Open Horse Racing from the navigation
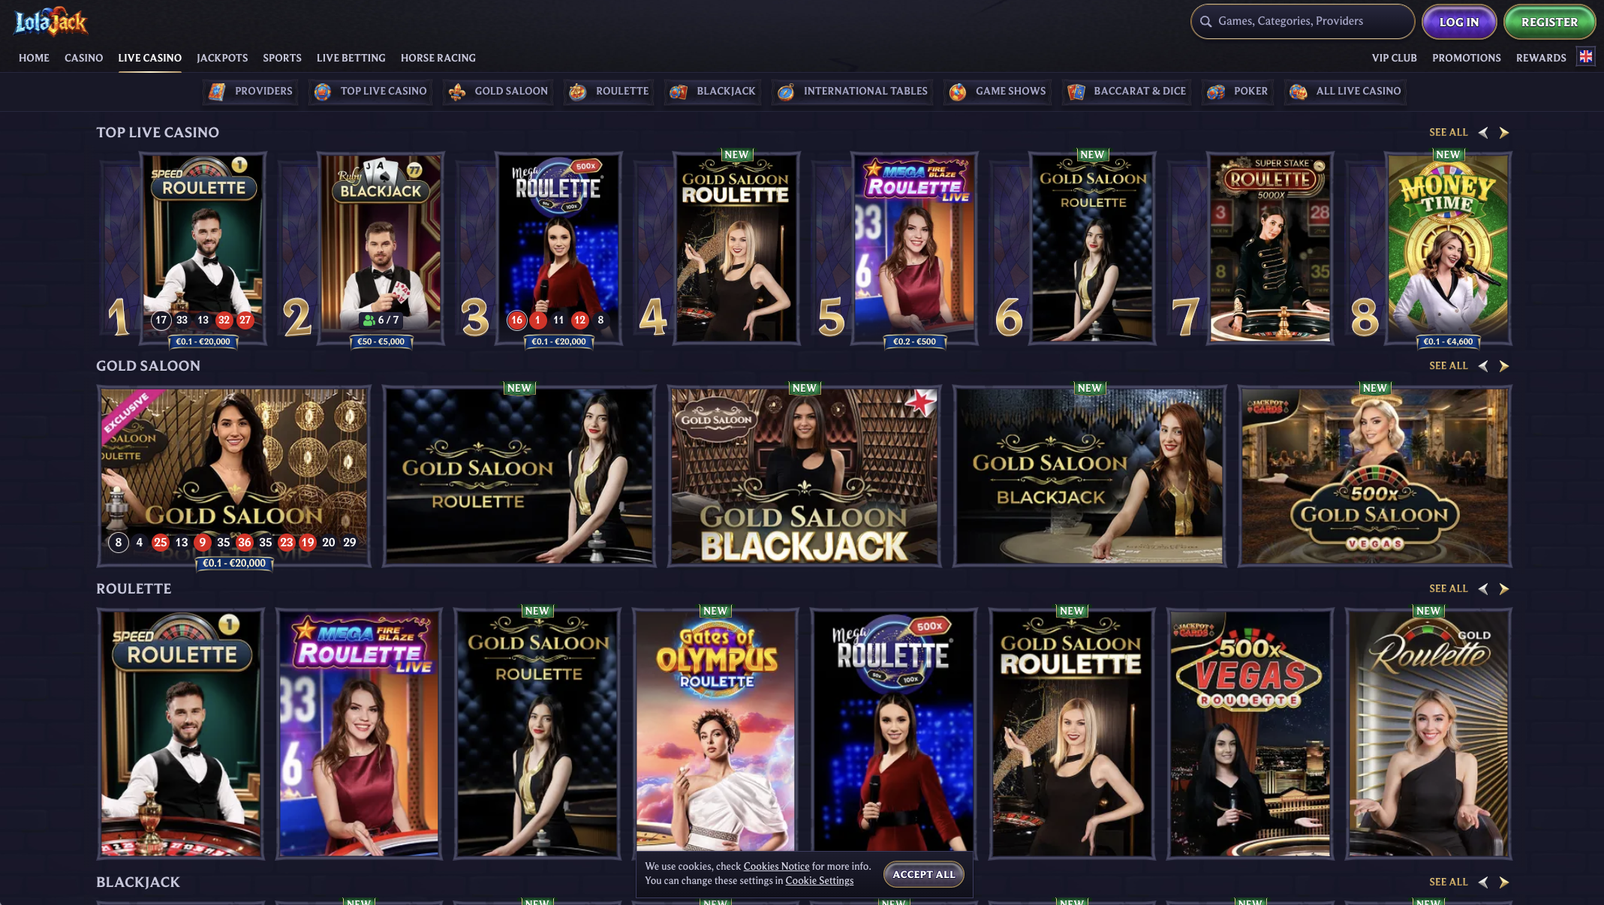This screenshot has width=1604, height=905. click(438, 58)
